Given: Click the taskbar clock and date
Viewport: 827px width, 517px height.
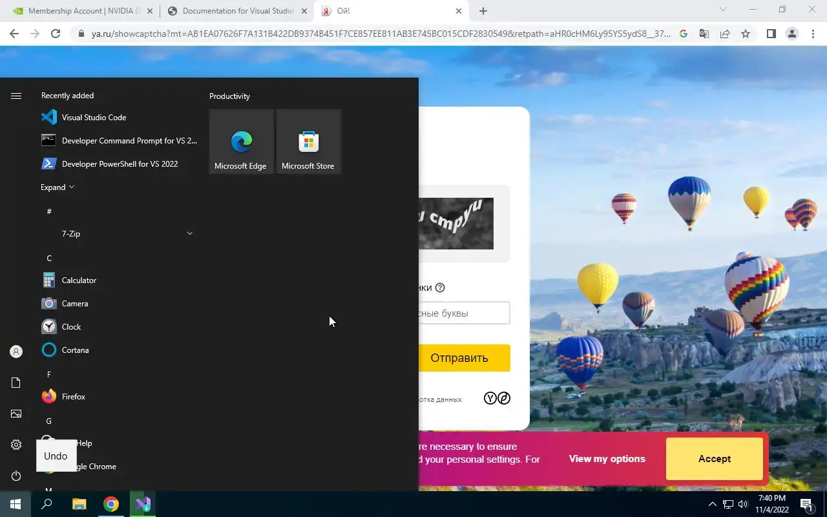Looking at the screenshot, I should (x=772, y=504).
